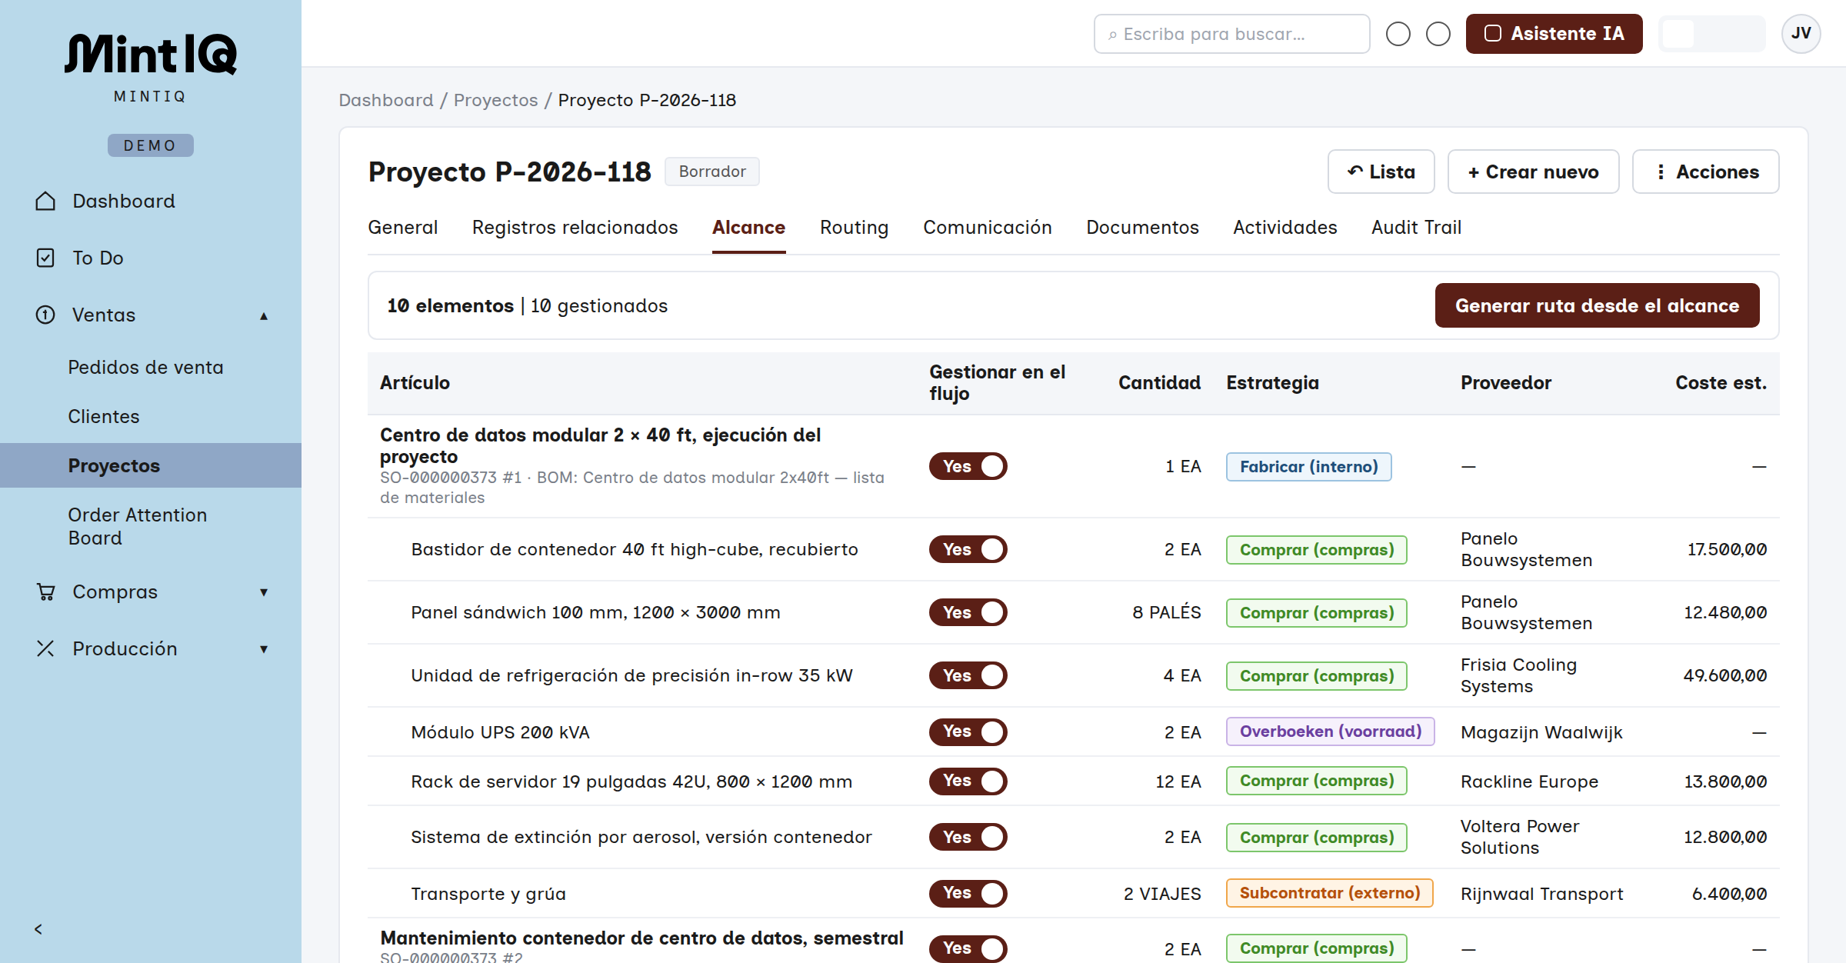
Task: Click the Frisia Cooling Systems supplier cell
Action: tap(1518, 675)
